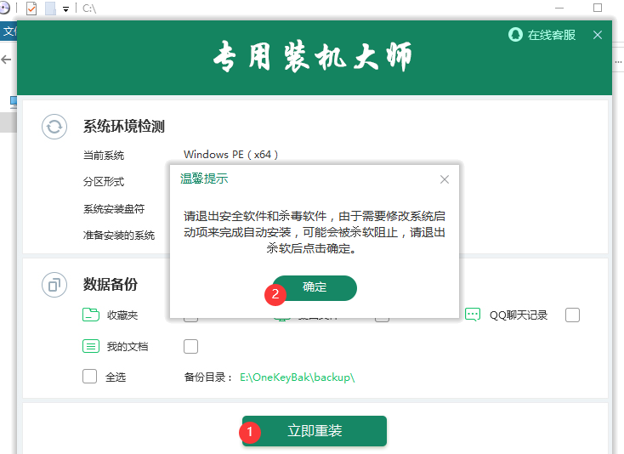
Task: Click the 系统环境检测 refresh icon
Action: point(54,127)
